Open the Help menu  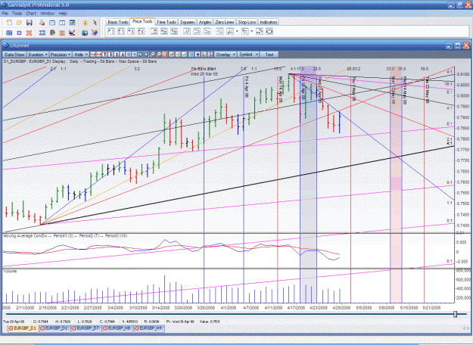[x=63, y=14]
